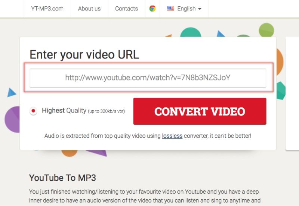
Task: Click the teal hexagon on the right edge
Action: click(x=281, y=91)
